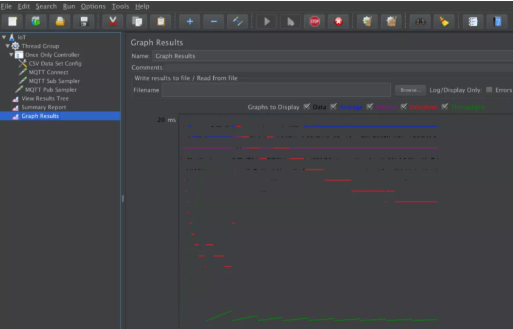
Task: Open the Help question mark icon
Action: pyautogui.click(x=497, y=22)
